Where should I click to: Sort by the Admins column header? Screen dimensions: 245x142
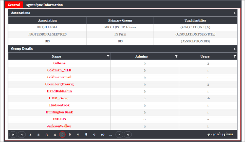(141, 56)
